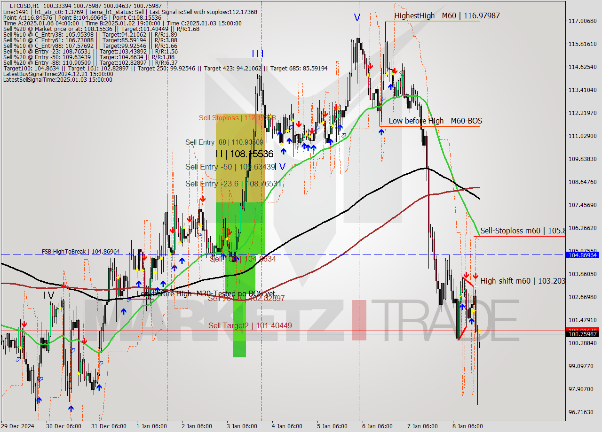Select the black 100.75987 current price marker
602x432 pixels.
pyautogui.click(x=583, y=334)
